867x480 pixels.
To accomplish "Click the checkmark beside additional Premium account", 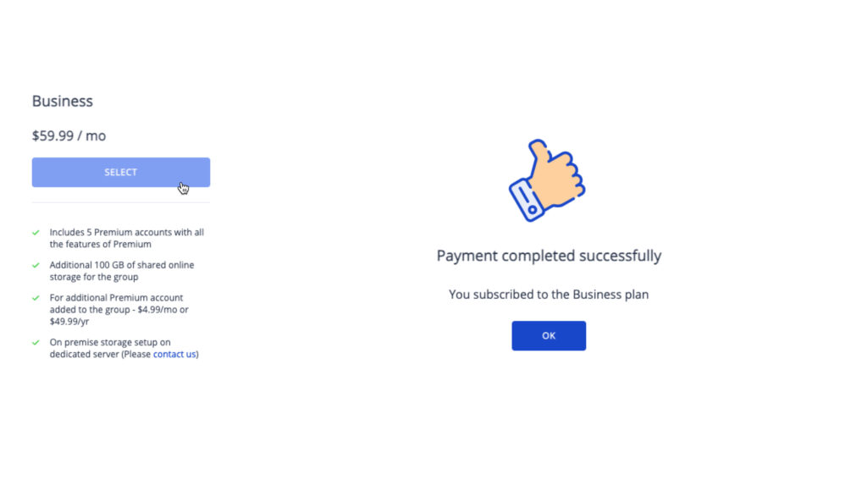I will (36, 298).
